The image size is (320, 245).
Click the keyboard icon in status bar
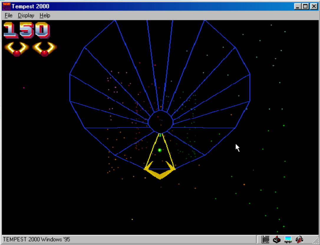(x=265, y=239)
